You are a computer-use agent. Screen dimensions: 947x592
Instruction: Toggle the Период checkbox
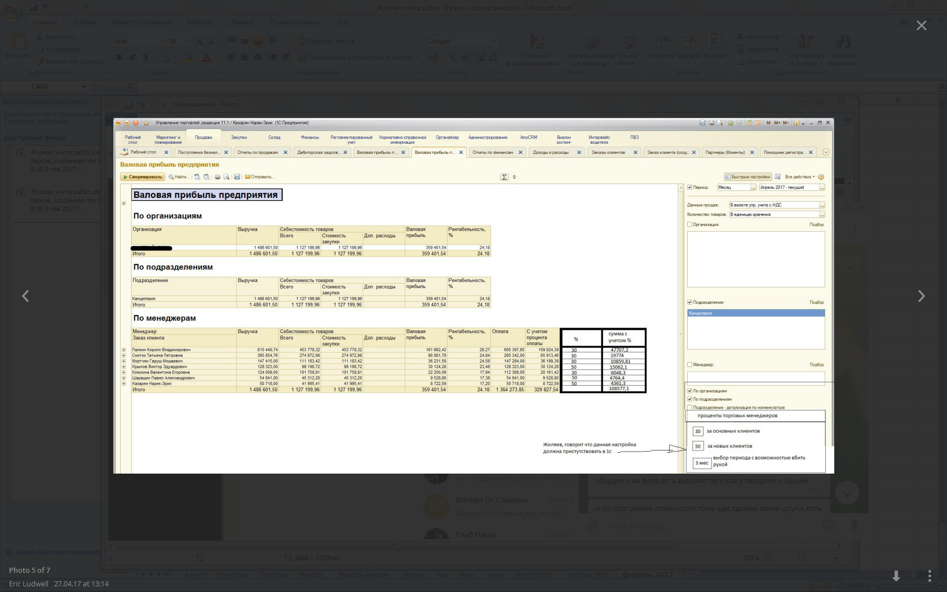tap(689, 187)
